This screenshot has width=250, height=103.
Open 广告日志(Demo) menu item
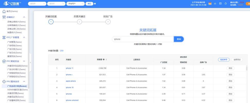(x=14, y=53)
